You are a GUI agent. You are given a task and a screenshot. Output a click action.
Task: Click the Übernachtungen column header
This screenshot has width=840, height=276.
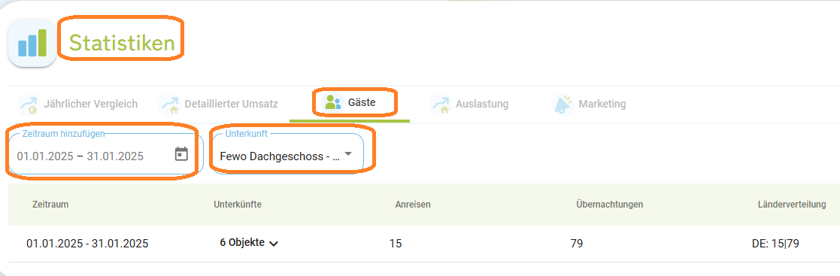click(x=610, y=205)
